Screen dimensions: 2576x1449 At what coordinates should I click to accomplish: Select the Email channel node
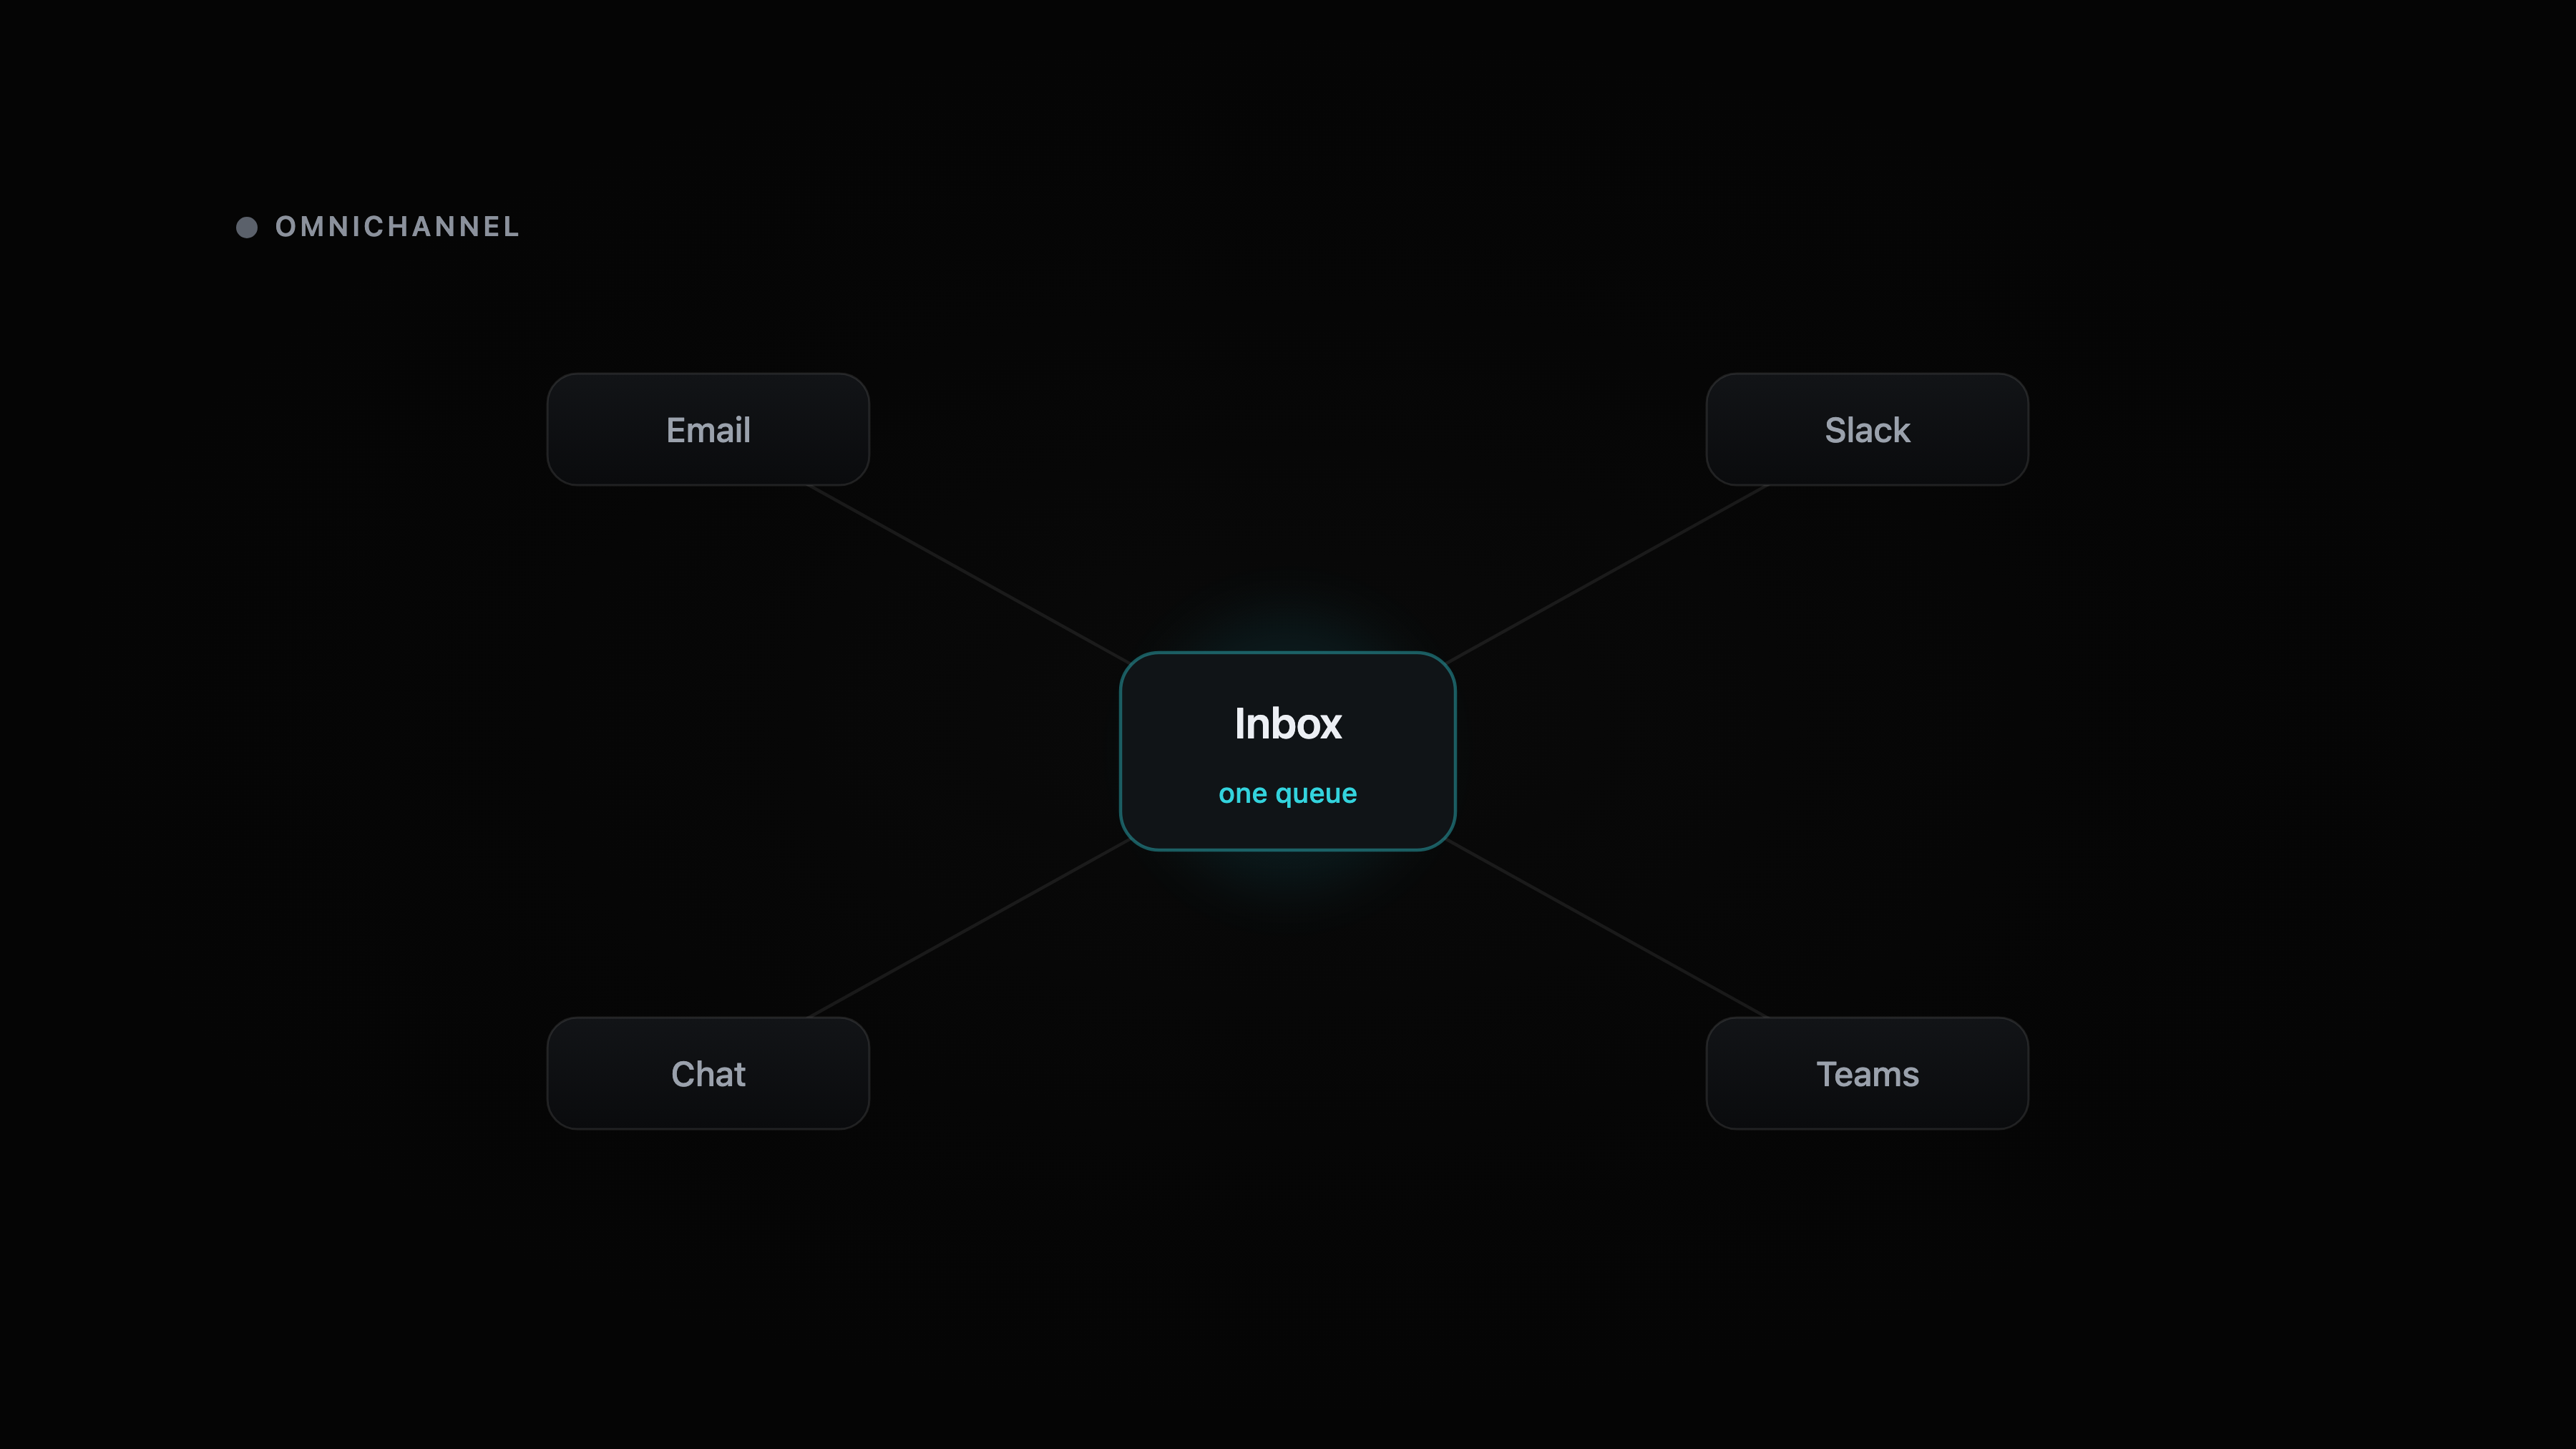[x=708, y=430]
